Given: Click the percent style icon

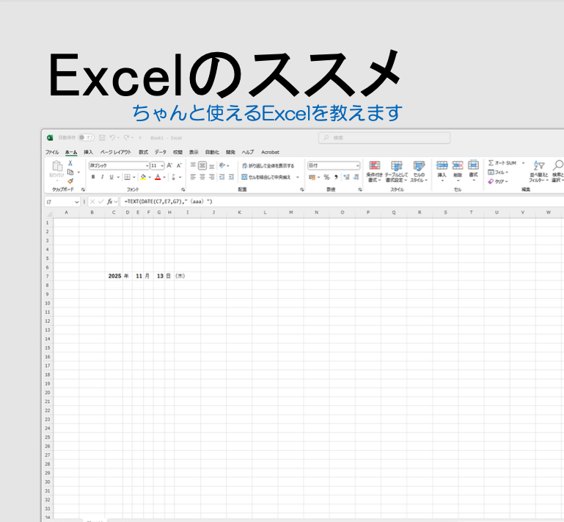Looking at the screenshot, I should click(326, 177).
